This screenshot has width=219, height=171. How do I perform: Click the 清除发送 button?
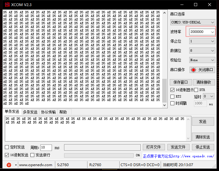tap(203, 137)
